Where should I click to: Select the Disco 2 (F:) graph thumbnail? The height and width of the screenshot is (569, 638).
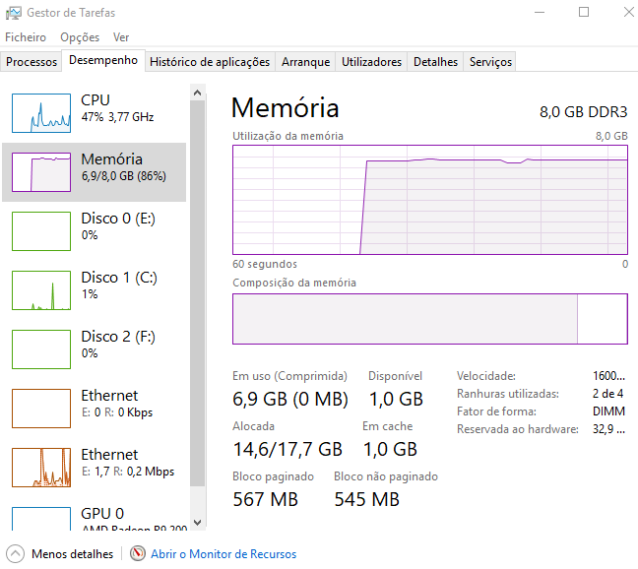tap(41, 349)
